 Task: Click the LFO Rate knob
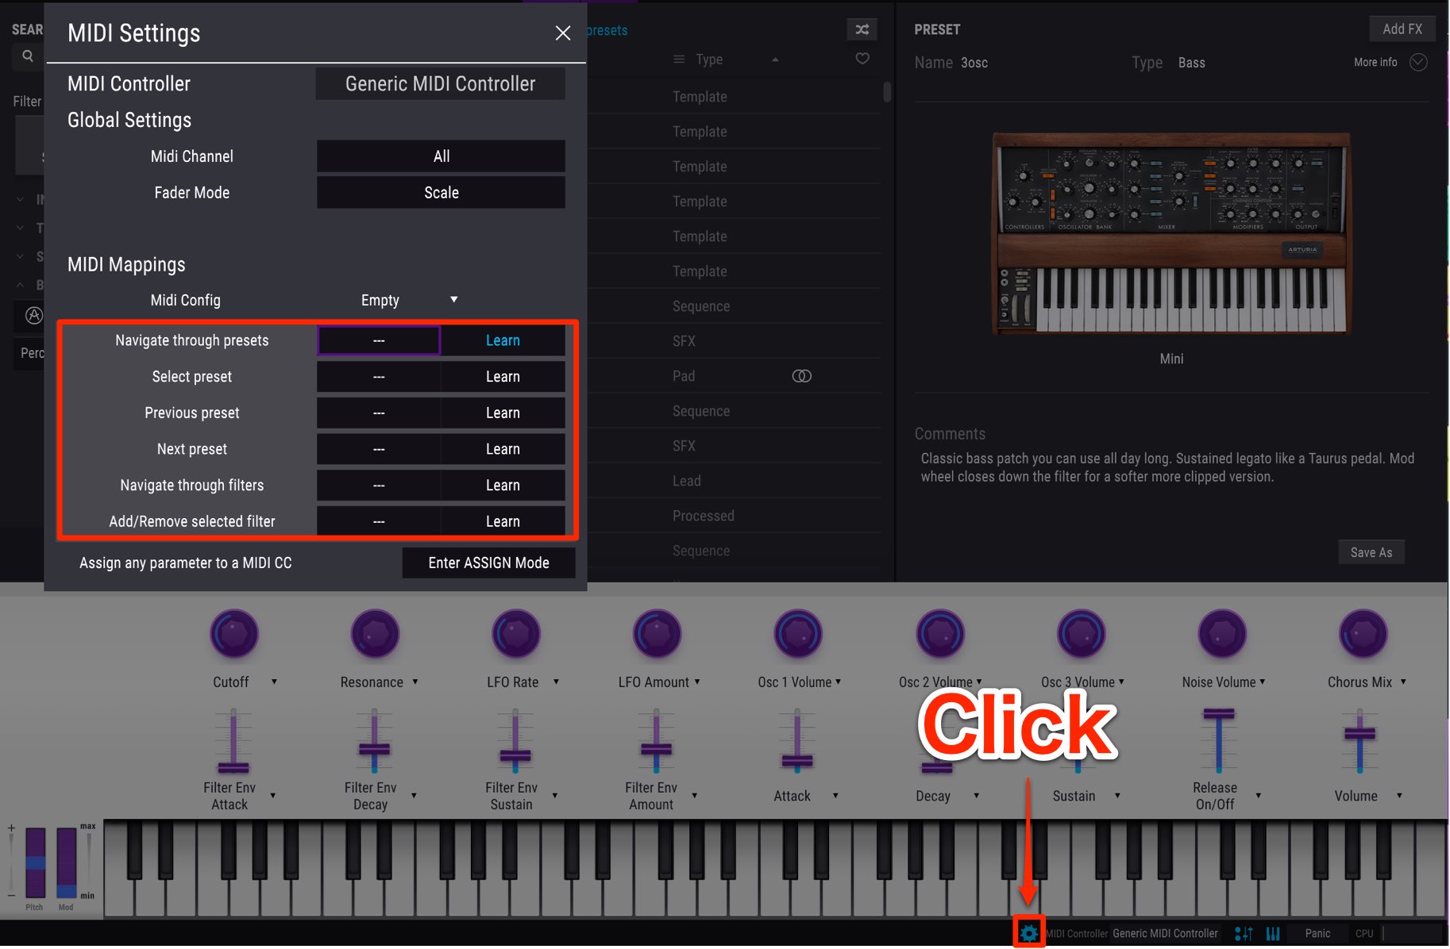pyautogui.click(x=516, y=634)
